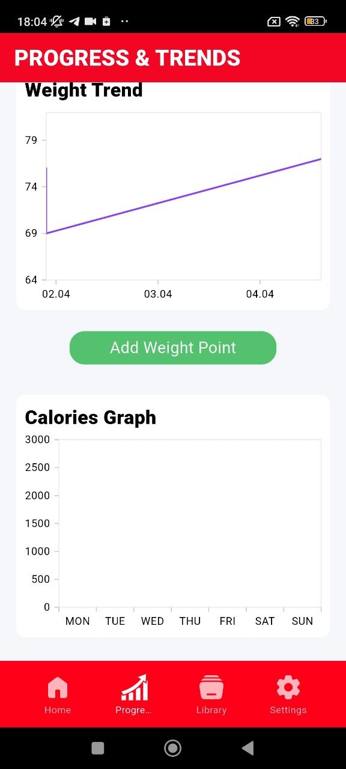Tap the battery indicator showing 33
Screen dimensions: 346x769
coord(315,22)
